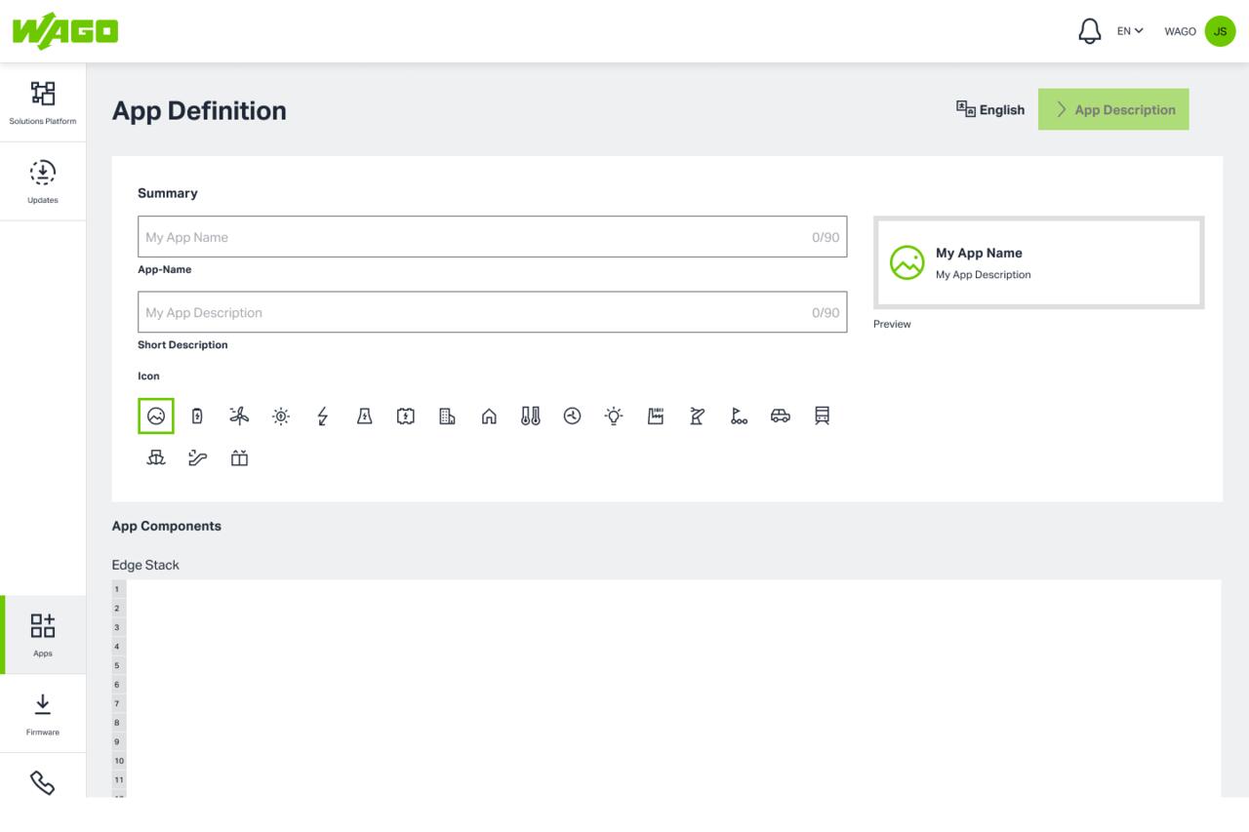The image size is (1249, 832).
Task: Click the 'App Components' heading
Action: (x=167, y=526)
